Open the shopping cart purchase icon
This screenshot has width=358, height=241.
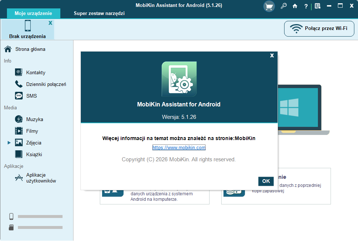269,6
